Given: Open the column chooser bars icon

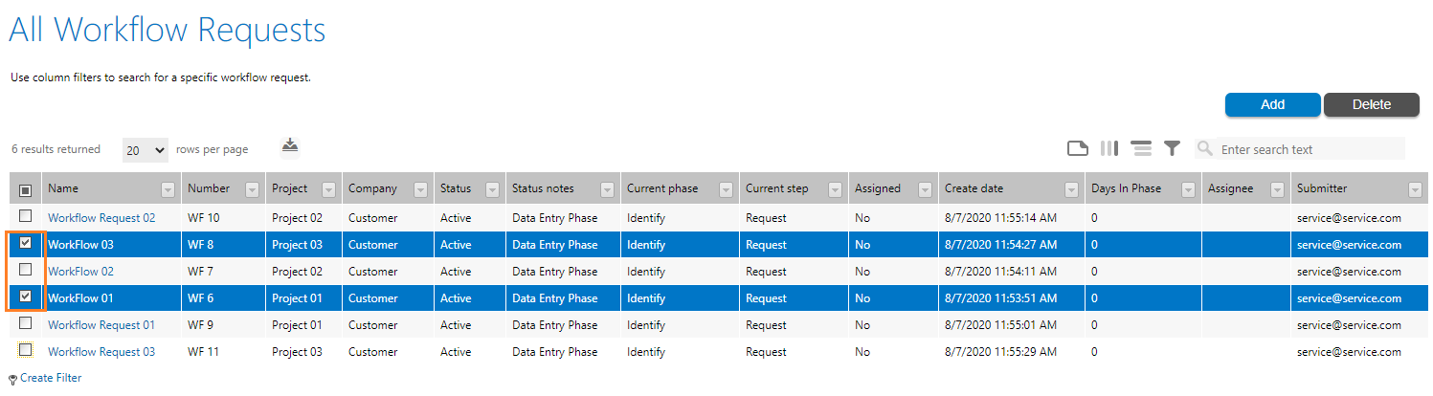Looking at the screenshot, I should point(1109,148).
